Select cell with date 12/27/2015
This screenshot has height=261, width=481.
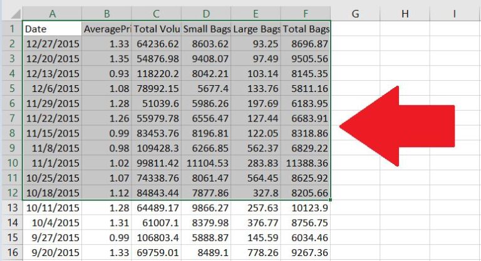52,44
